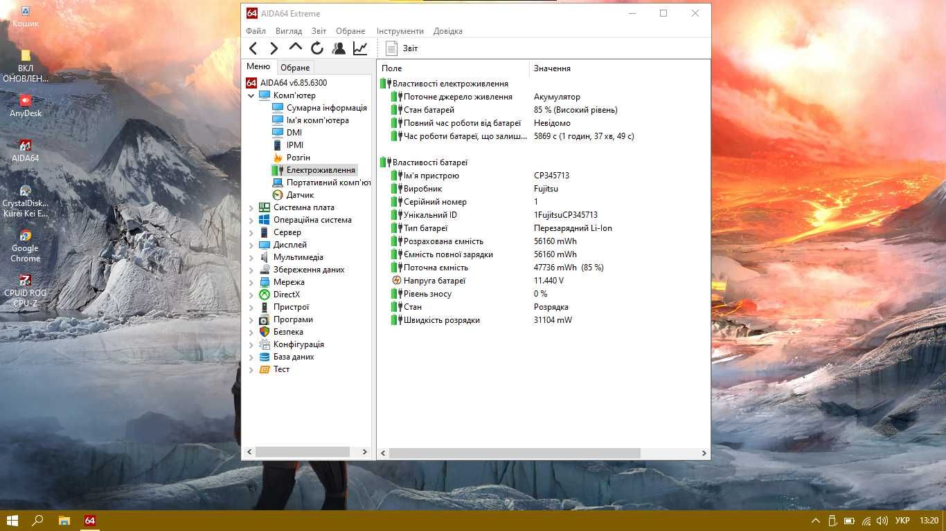
Task: Open File Explorer from taskbar
Action: click(x=64, y=521)
